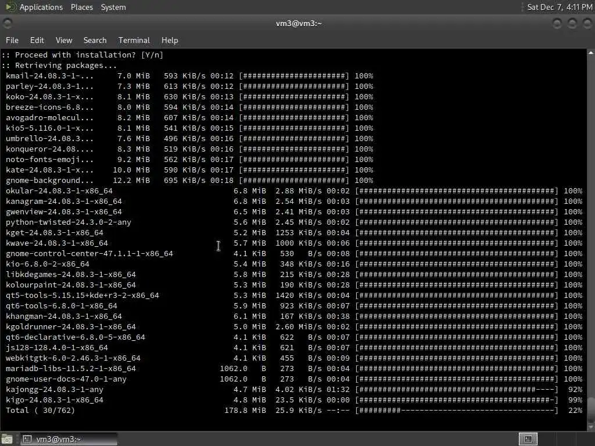Open the Search menu in terminal

click(95, 40)
